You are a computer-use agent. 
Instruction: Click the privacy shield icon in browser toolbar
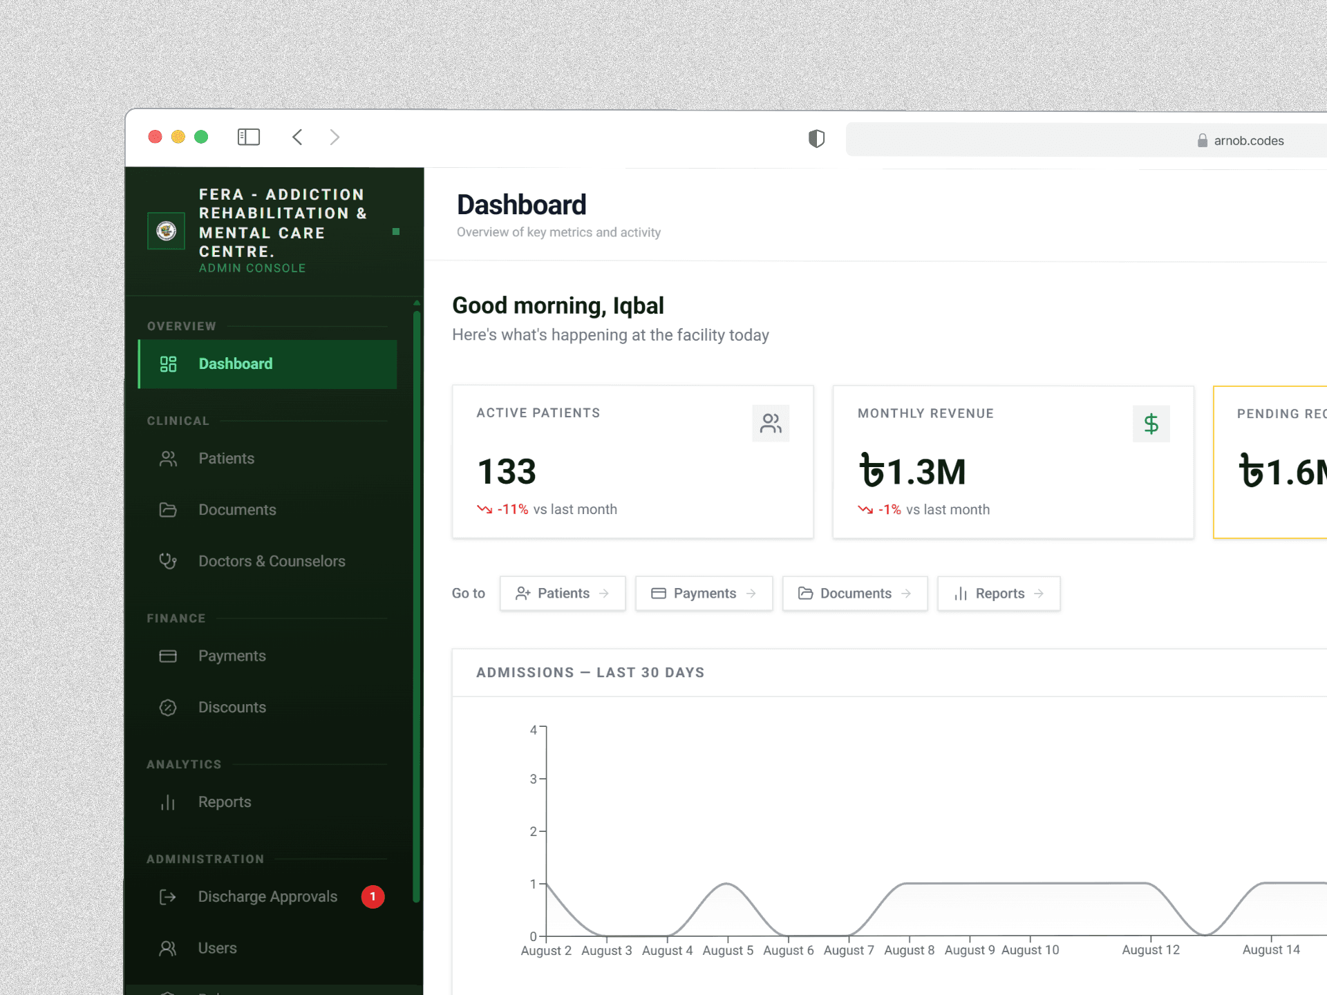coord(816,139)
